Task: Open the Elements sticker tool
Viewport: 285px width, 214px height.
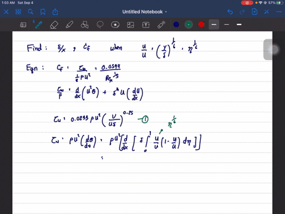Action: click(x=115, y=25)
